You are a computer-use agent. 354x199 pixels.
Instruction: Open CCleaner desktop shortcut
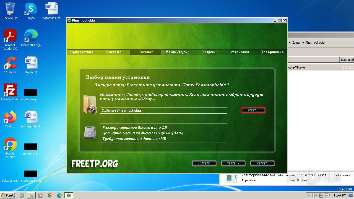point(10,65)
